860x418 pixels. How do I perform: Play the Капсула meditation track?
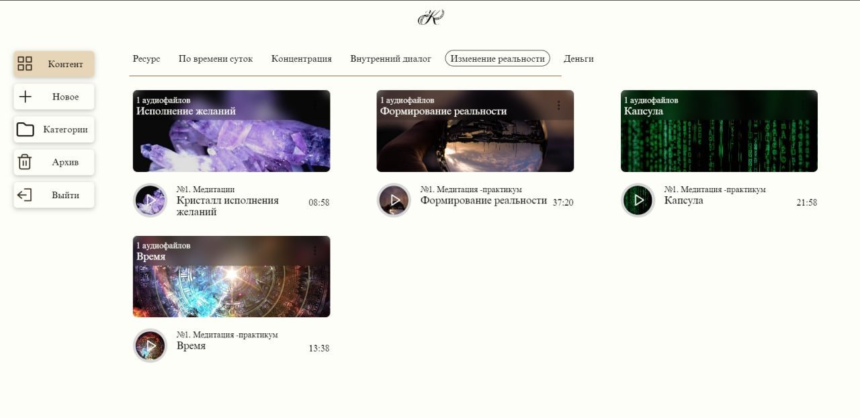pyautogui.click(x=638, y=200)
